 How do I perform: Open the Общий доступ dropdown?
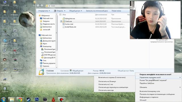[76, 11]
